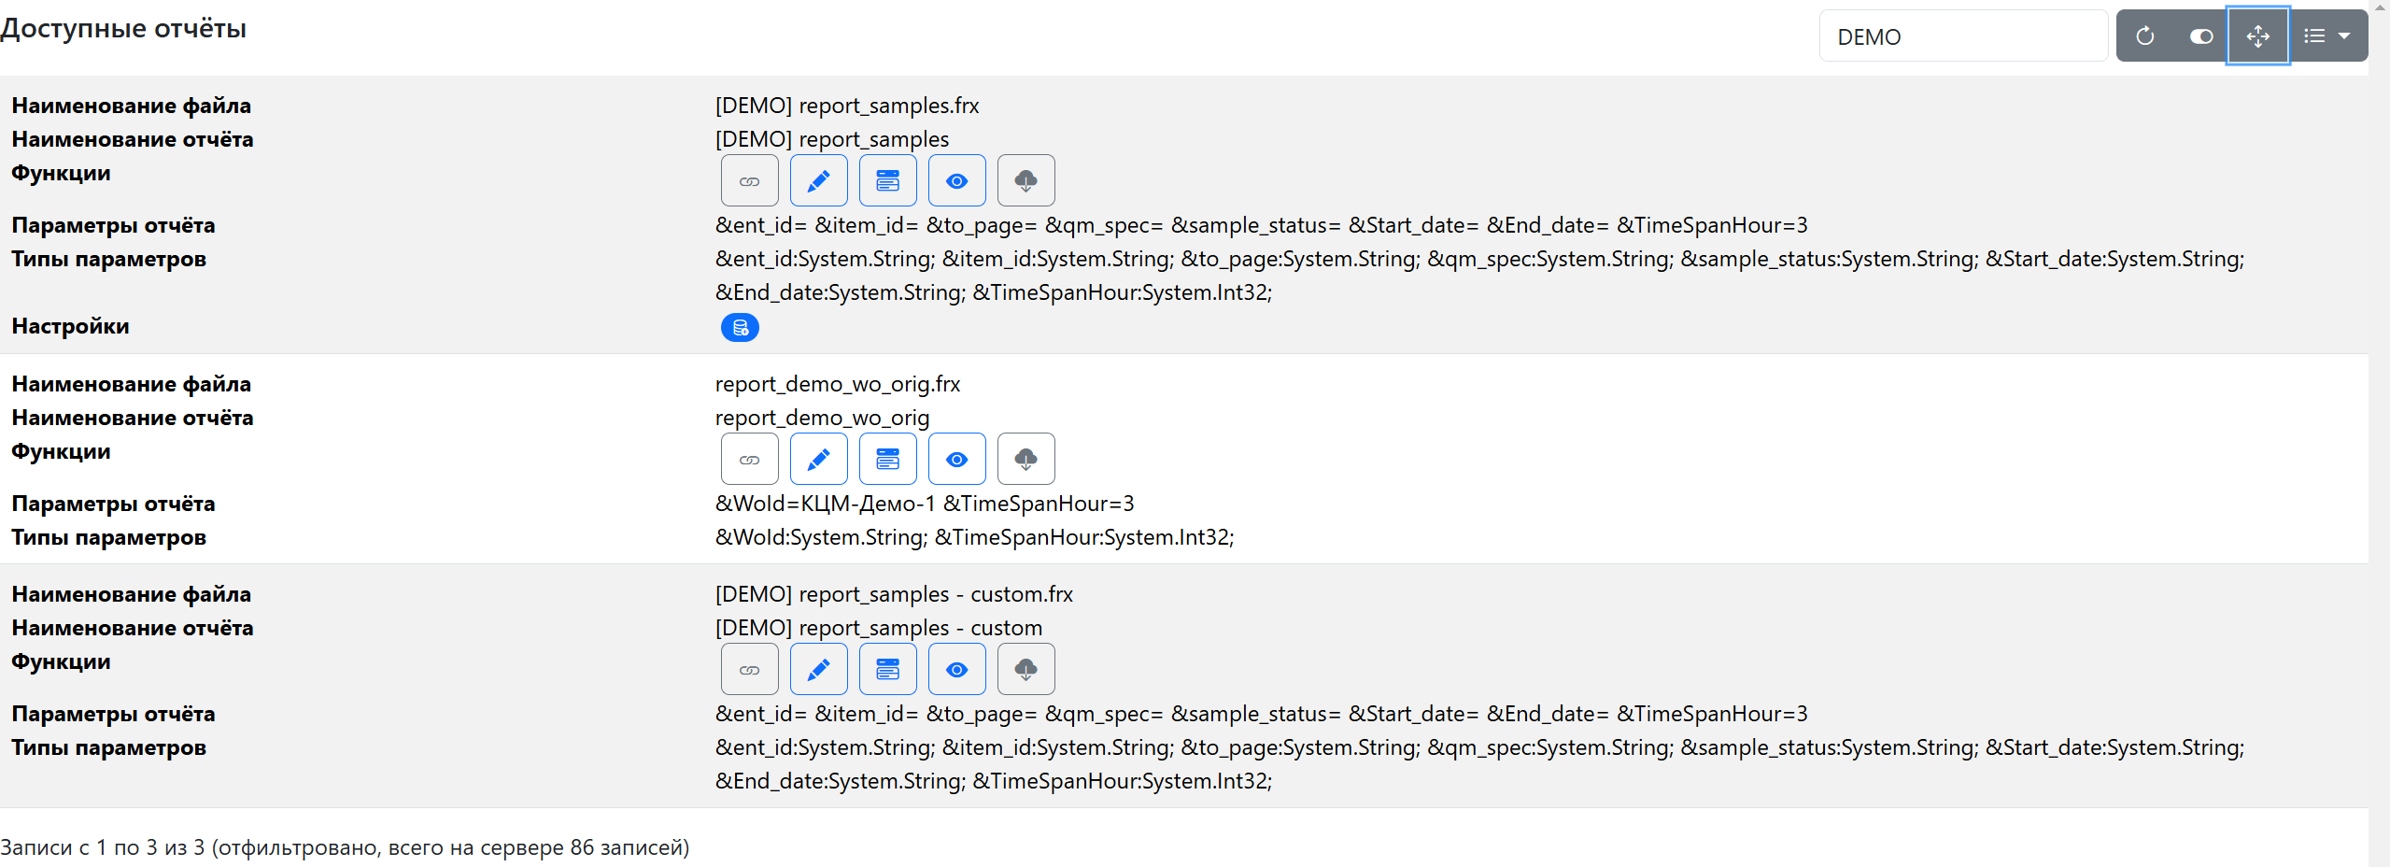Copy link for [DEMO] report_samples report
2390x867 pixels.
[x=749, y=181]
